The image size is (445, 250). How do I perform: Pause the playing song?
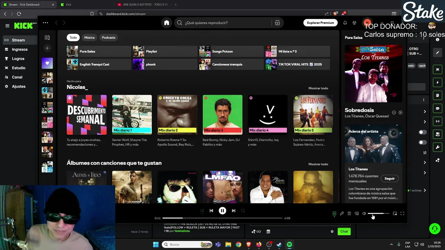[x=222, y=211]
